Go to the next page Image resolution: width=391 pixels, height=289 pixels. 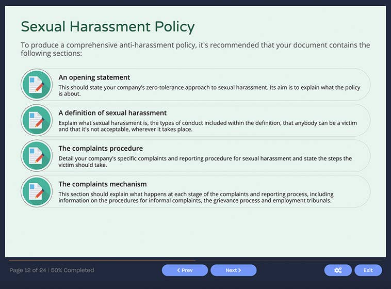pyautogui.click(x=233, y=270)
